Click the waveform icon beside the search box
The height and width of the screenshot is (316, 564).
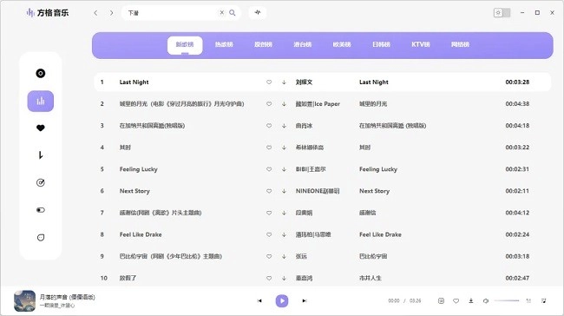pos(258,13)
